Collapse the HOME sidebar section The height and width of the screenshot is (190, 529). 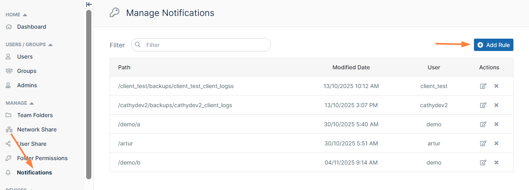(25, 15)
